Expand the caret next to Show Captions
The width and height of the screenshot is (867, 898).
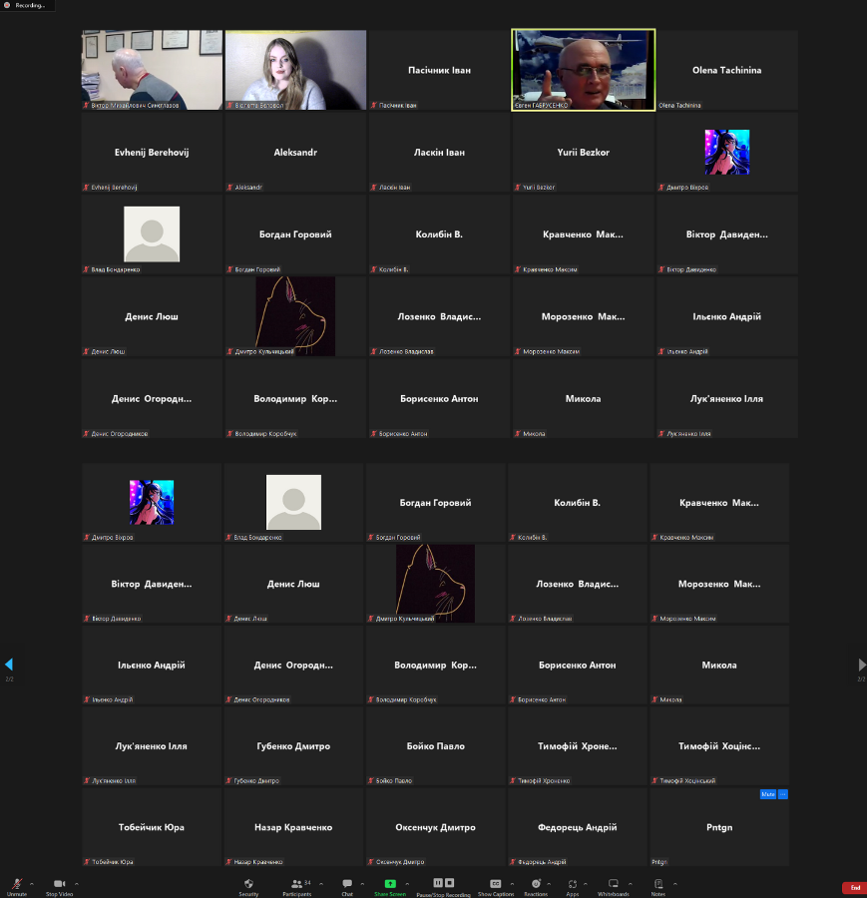[512, 884]
